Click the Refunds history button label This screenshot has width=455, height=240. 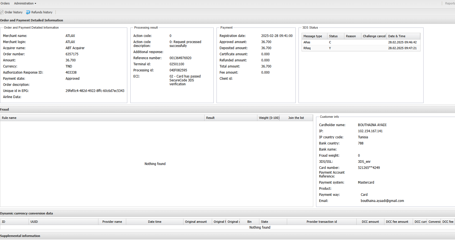tap(42, 12)
